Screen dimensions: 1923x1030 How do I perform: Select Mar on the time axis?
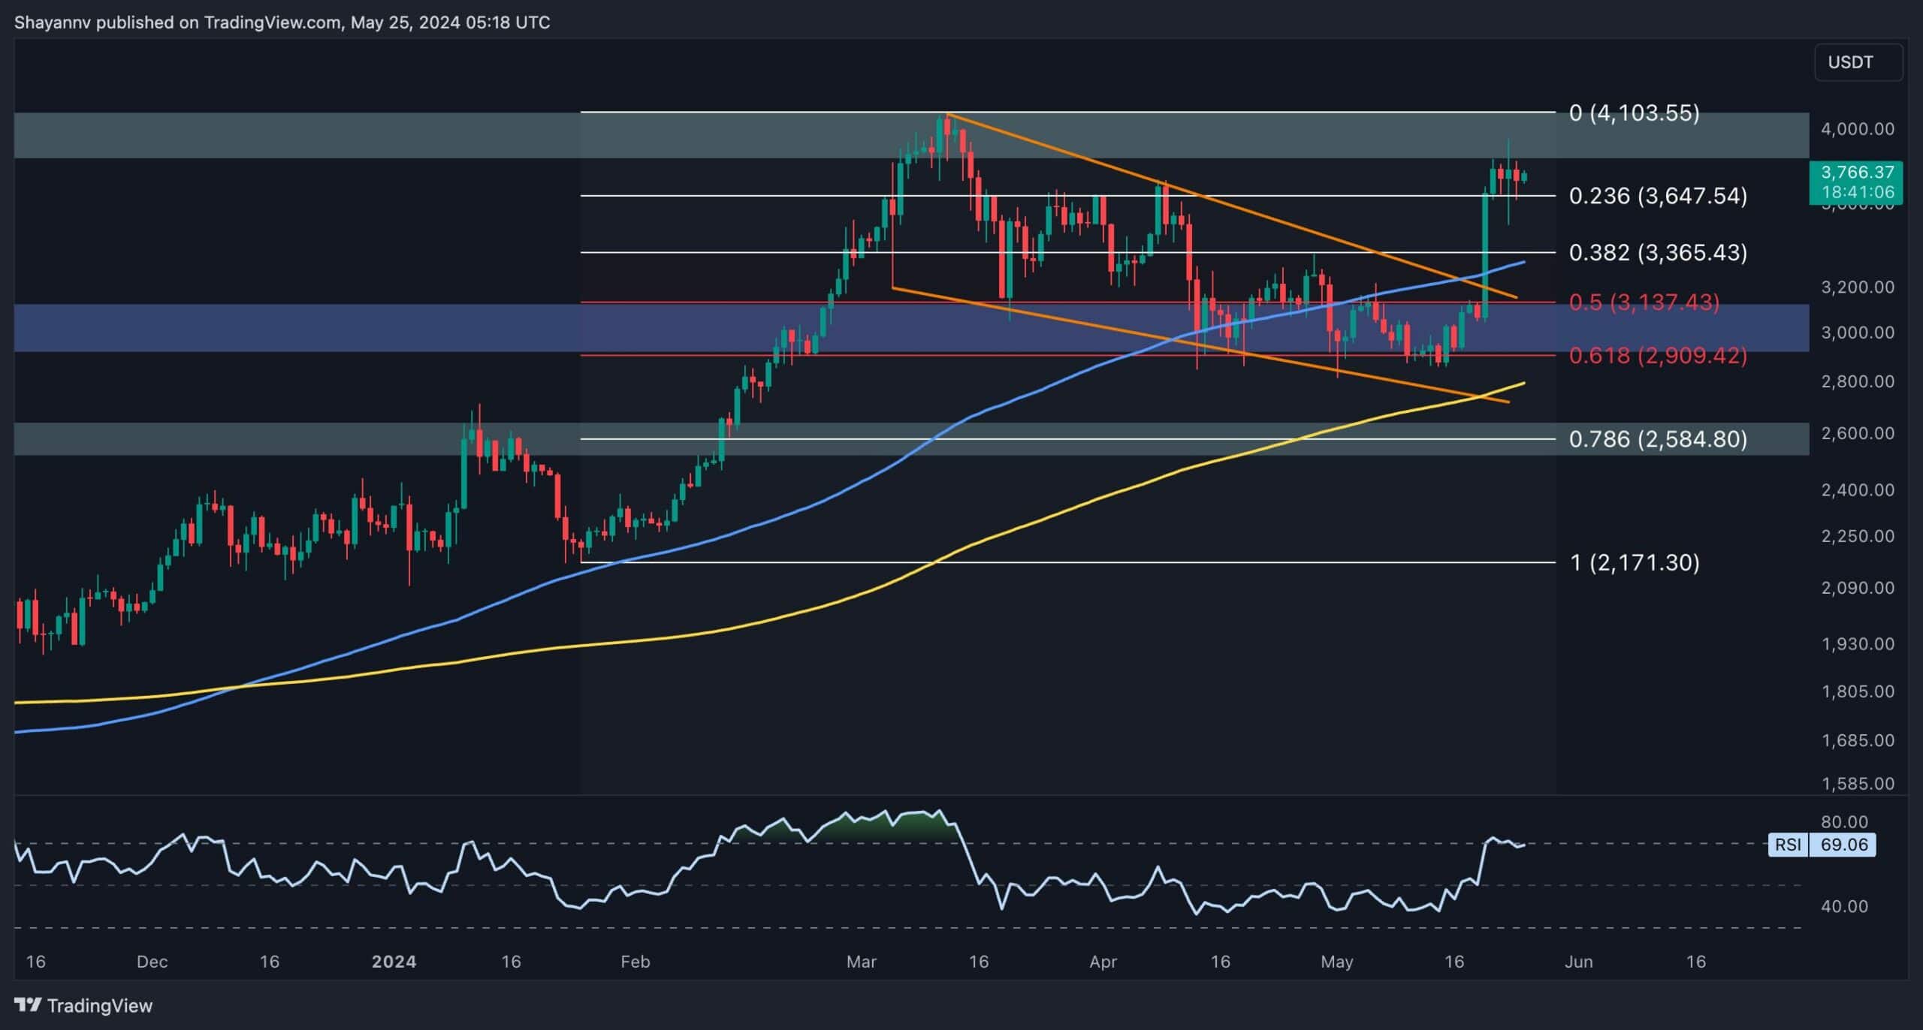pos(862,961)
